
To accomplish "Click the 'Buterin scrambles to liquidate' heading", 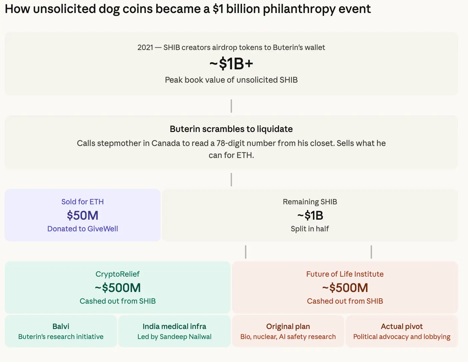I will [231, 129].
